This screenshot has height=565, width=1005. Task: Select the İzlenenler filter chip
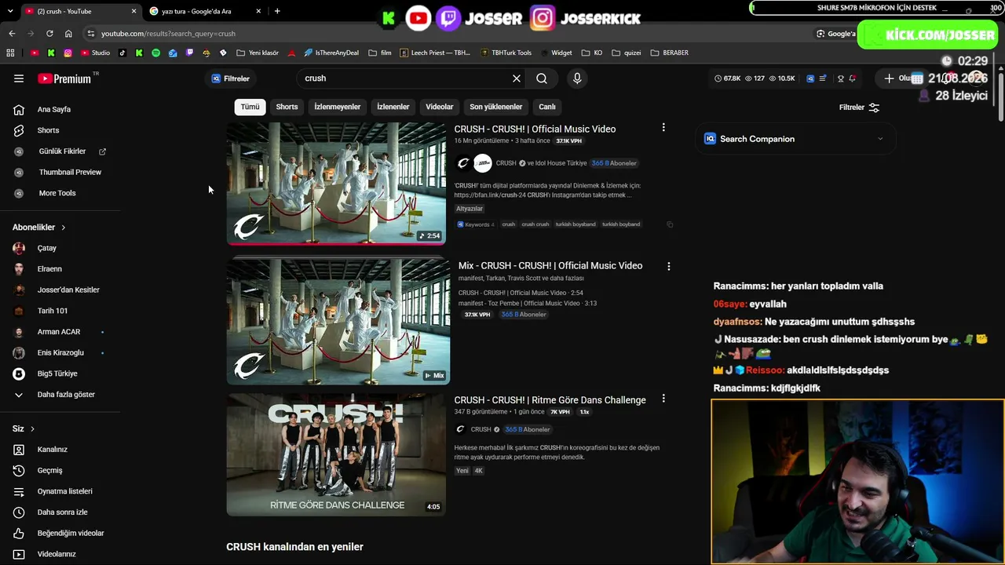393,107
